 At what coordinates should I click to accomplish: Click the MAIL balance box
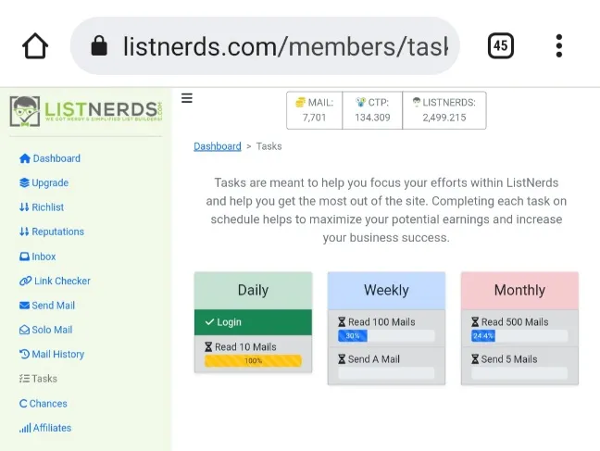pos(314,110)
